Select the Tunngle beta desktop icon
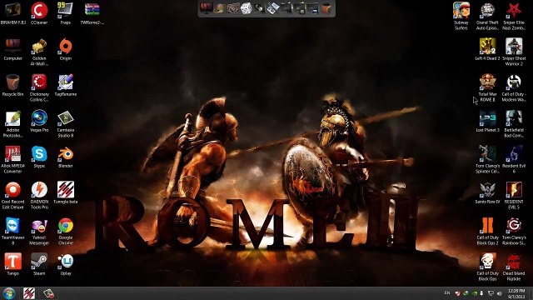The height and width of the screenshot is (300, 533). pyautogui.click(x=66, y=192)
